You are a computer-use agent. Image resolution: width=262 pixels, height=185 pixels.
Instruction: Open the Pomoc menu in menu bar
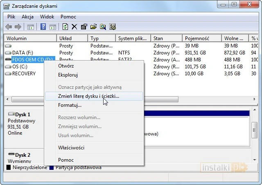pos(68,17)
